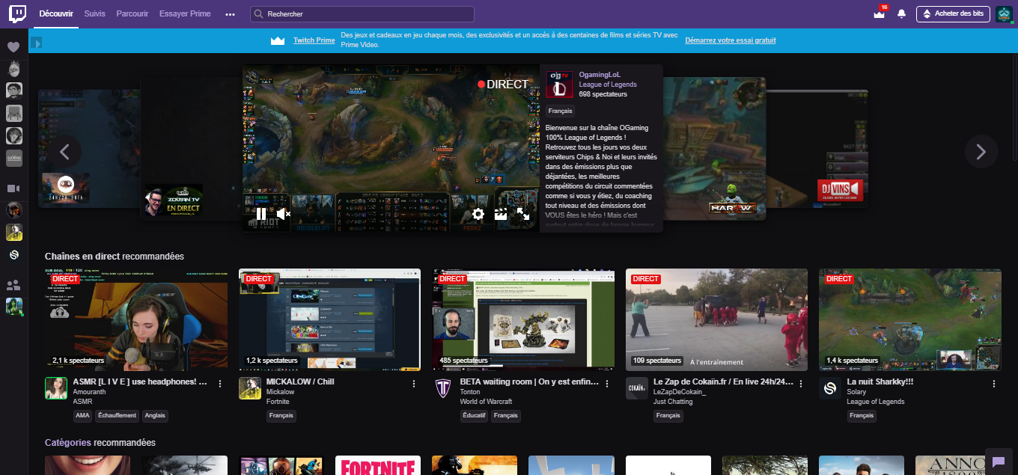Show previous carousel stream
Image resolution: width=1018 pixels, height=475 pixels.
click(x=65, y=152)
